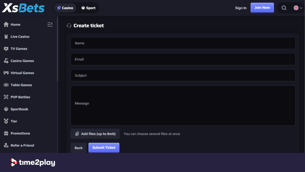Open the Tier page
Viewport: 305px width, 172px height.
pos(14,121)
